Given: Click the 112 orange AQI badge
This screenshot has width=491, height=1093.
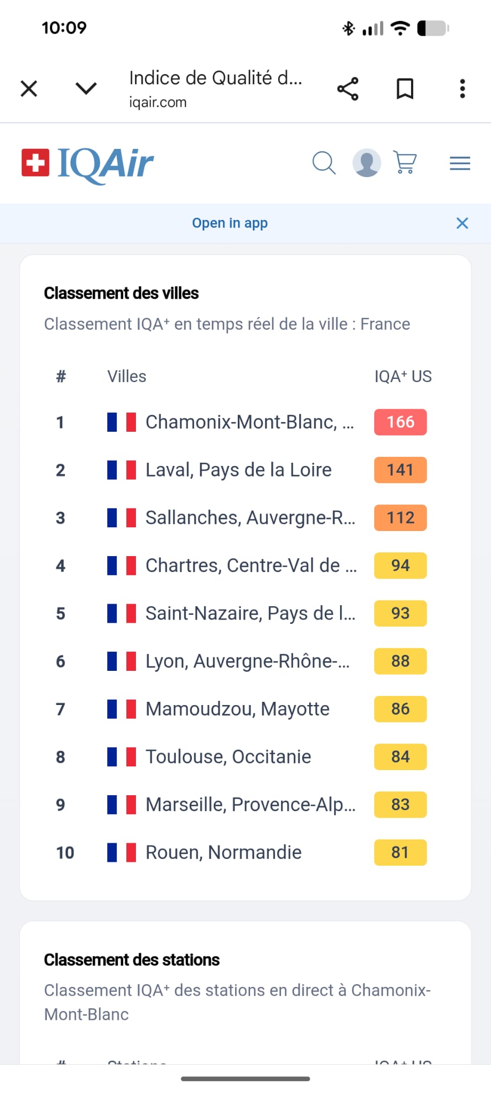Looking at the screenshot, I should [x=400, y=518].
